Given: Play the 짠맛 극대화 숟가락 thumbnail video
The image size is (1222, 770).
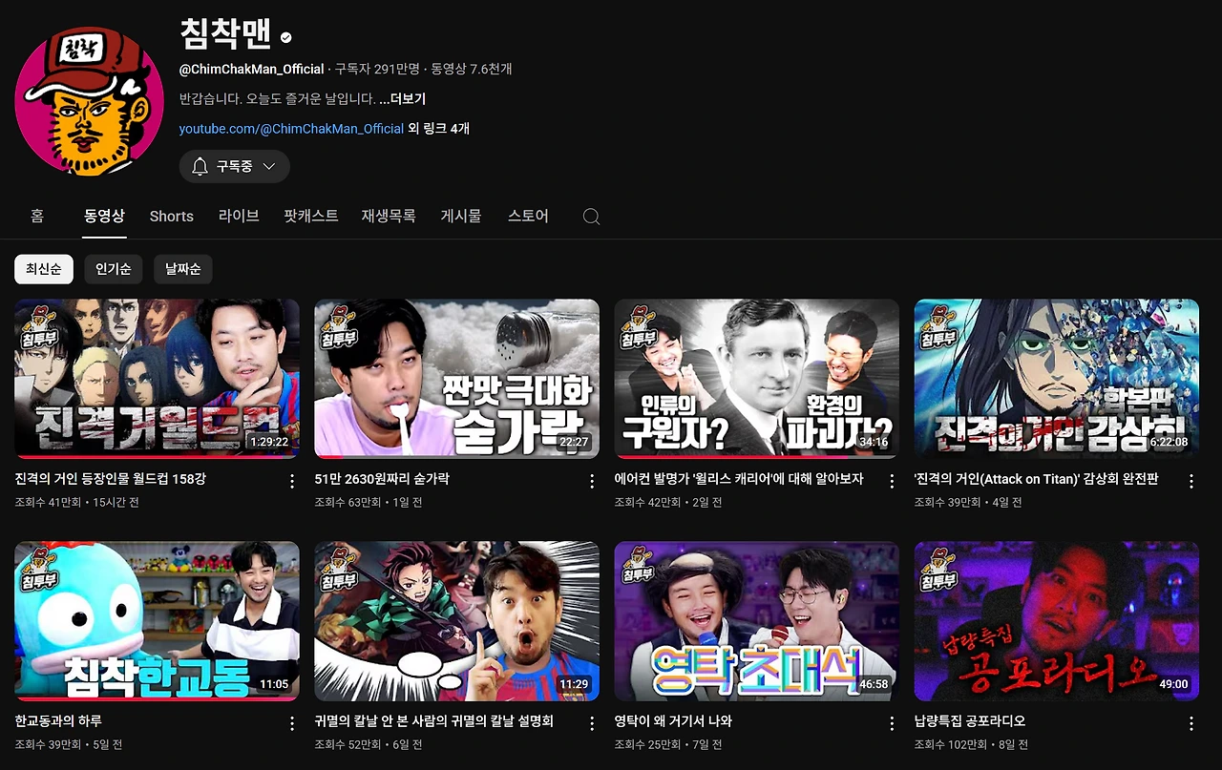Looking at the screenshot, I should (457, 379).
